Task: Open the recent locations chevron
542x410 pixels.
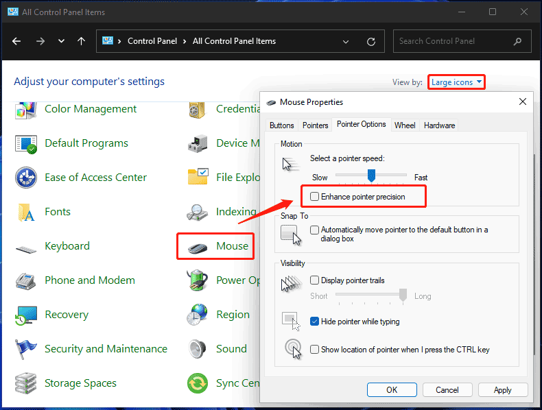Action: (61, 41)
